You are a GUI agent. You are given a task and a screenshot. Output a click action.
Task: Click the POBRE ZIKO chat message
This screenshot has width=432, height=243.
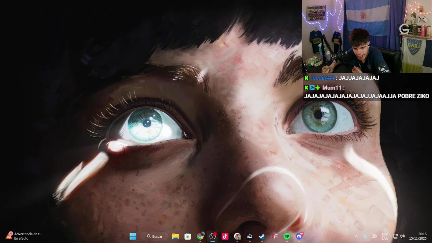tap(367, 96)
